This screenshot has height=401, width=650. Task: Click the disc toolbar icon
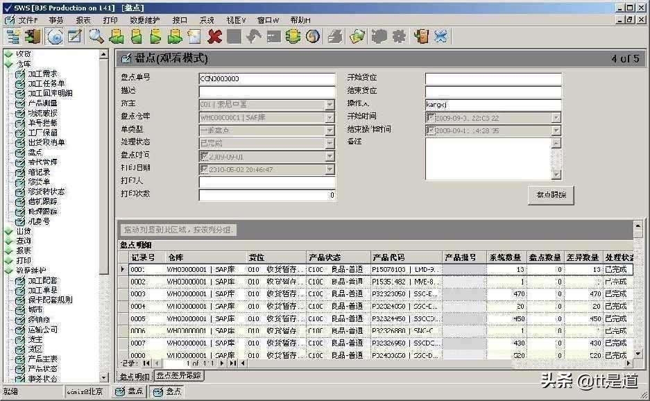pyautogui.click(x=54, y=37)
